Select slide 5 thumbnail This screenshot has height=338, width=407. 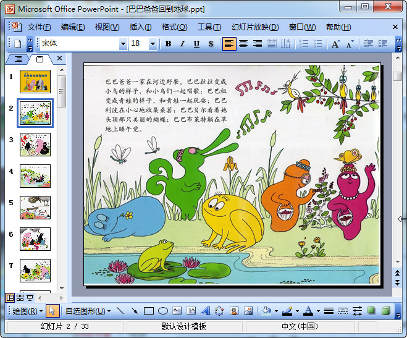[x=35, y=208]
